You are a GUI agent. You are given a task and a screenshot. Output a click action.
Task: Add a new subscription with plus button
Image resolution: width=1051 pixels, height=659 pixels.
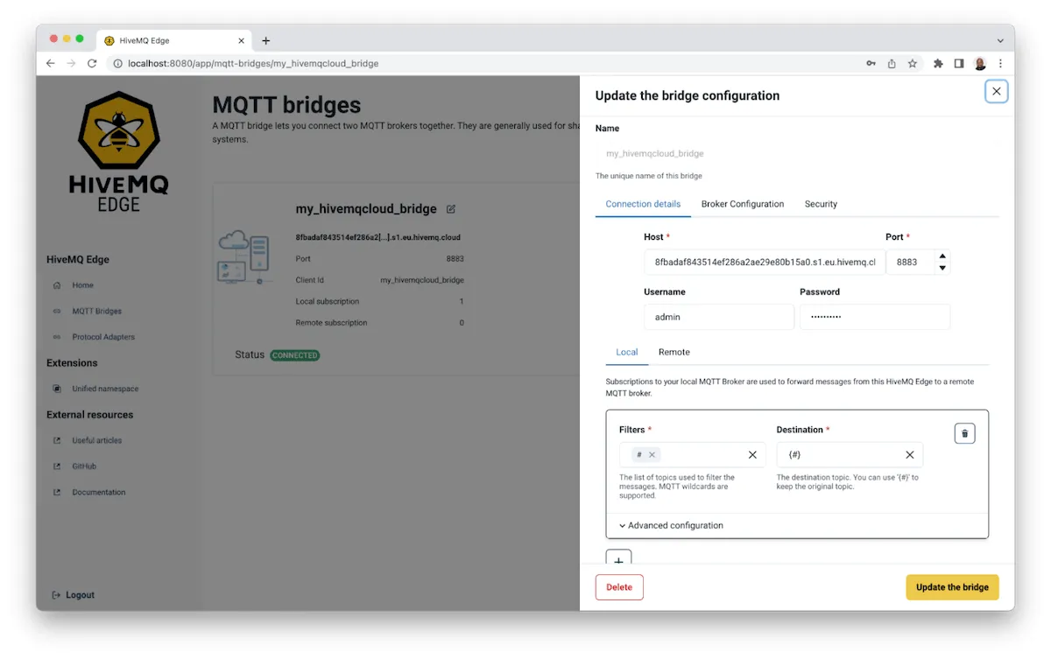pos(618,559)
